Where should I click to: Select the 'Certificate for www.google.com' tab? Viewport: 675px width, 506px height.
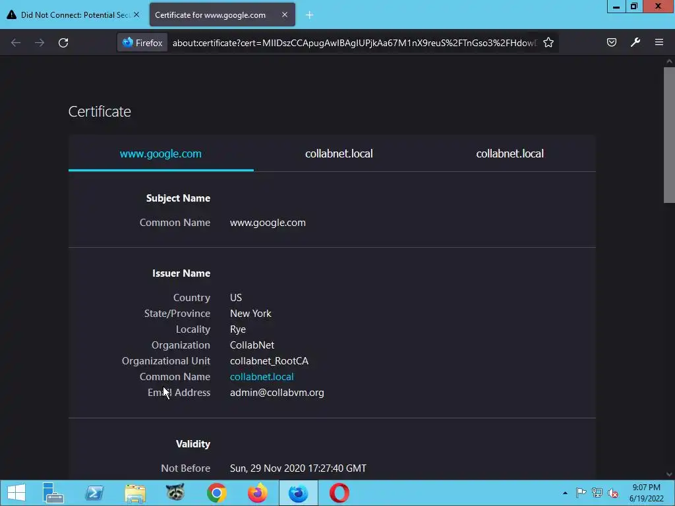[222, 14]
